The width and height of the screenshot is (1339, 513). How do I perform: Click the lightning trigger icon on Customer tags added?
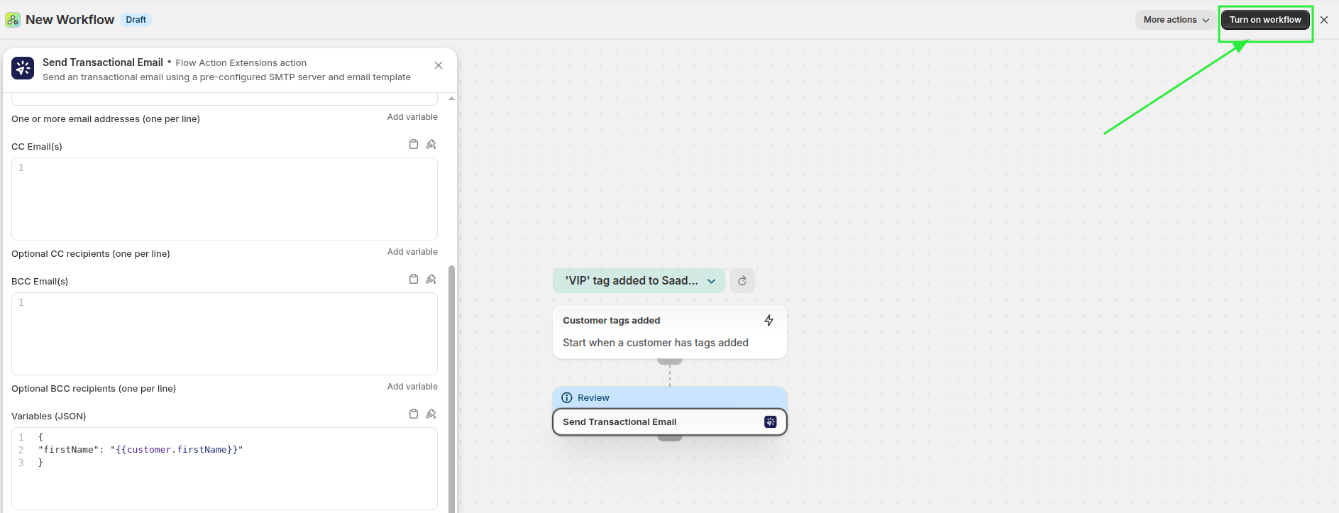coord(768,321)
